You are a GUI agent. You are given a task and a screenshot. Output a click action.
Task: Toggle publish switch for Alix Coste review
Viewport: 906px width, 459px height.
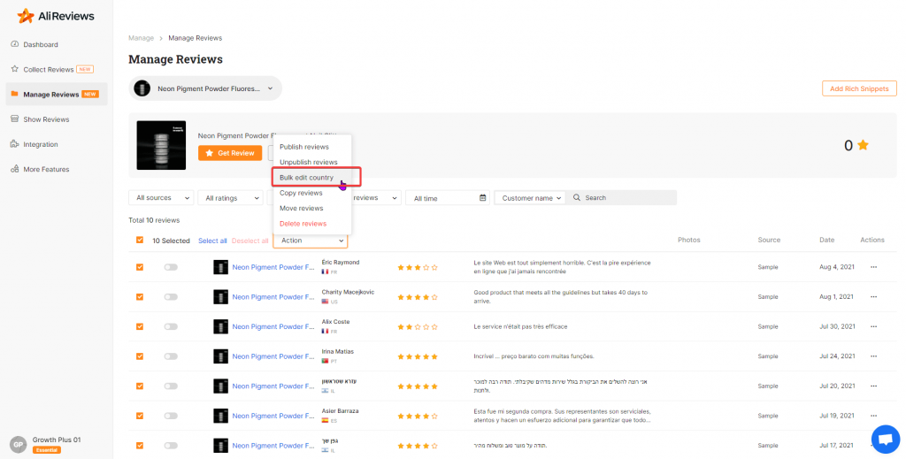171,327
